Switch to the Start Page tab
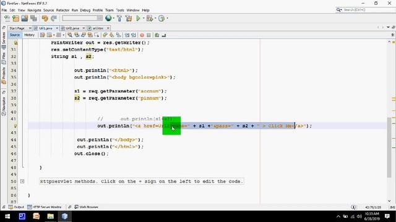The image size is (396, 222). (17, 28)
